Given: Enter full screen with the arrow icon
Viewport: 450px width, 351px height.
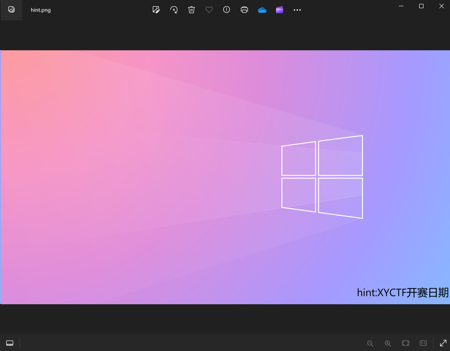Looking at the screenshot, I should click(443, 343).
